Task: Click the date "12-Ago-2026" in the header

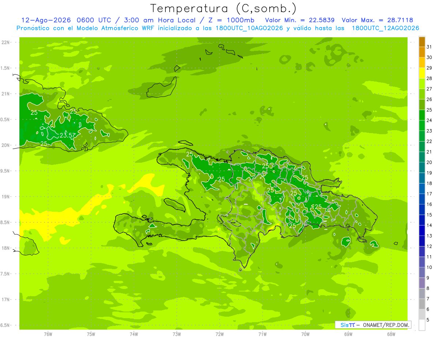Action: pos(46,20)
